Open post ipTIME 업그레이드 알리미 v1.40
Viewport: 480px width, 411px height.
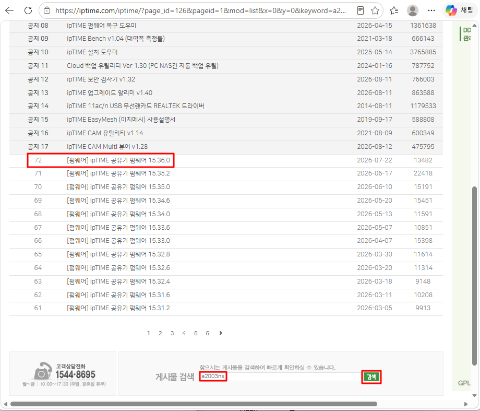pyautogui.click(x=110, y=92)
